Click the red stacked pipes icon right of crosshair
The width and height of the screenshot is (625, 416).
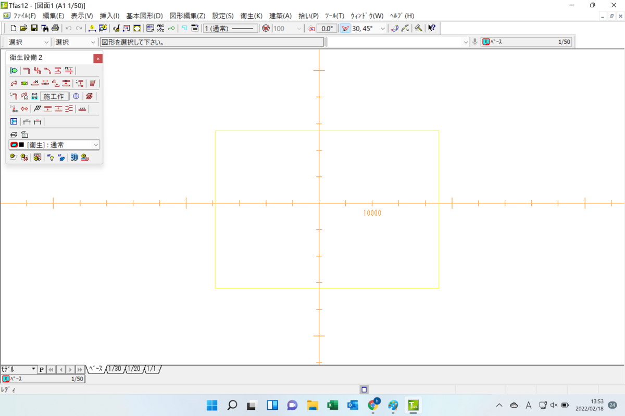pos(89,96)
